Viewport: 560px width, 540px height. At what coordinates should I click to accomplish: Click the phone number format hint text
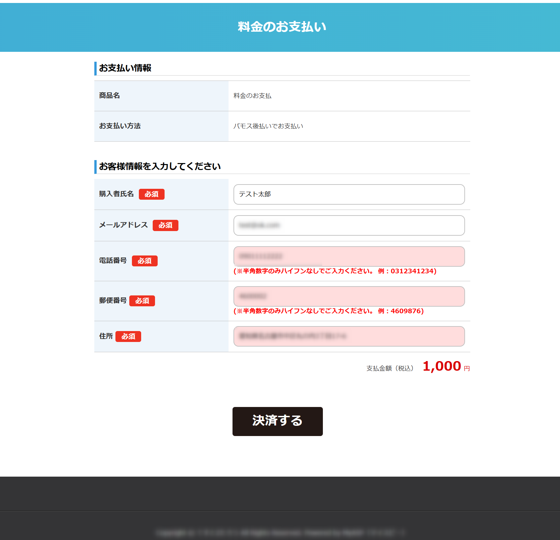[x=335, y=271]
